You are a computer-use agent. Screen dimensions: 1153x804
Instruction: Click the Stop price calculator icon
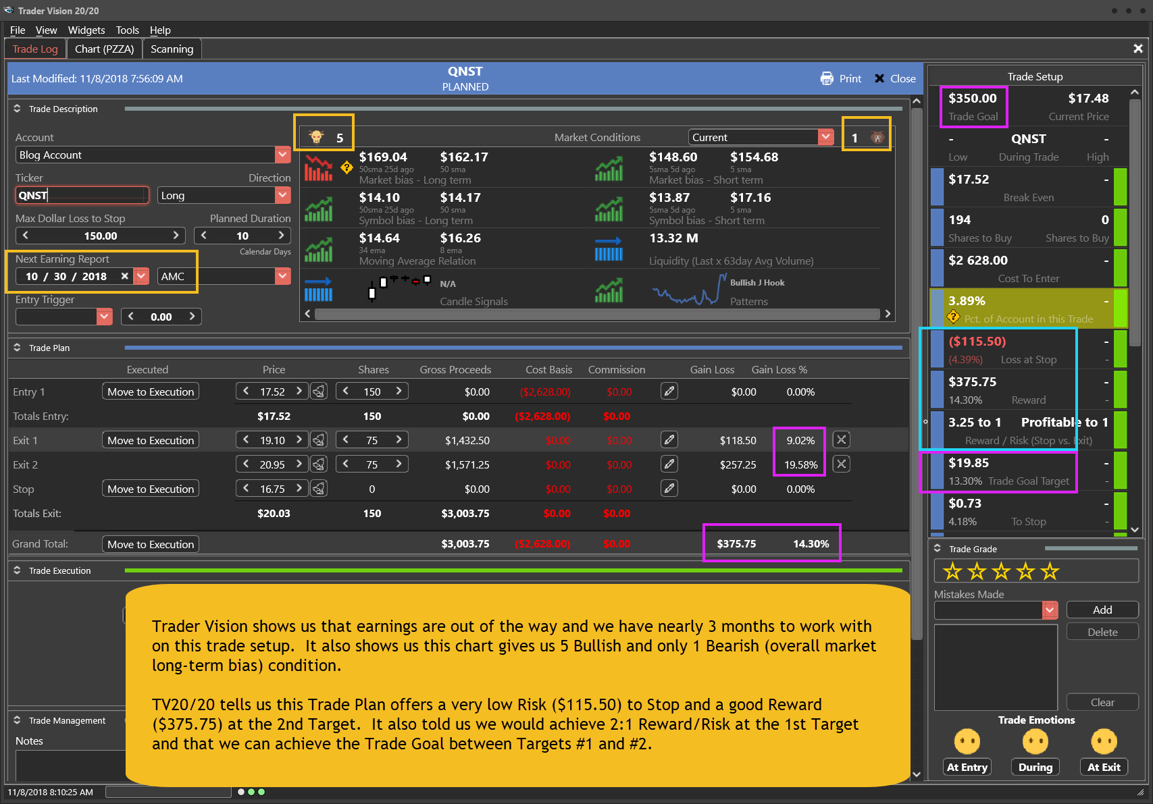tap(319, 489)
